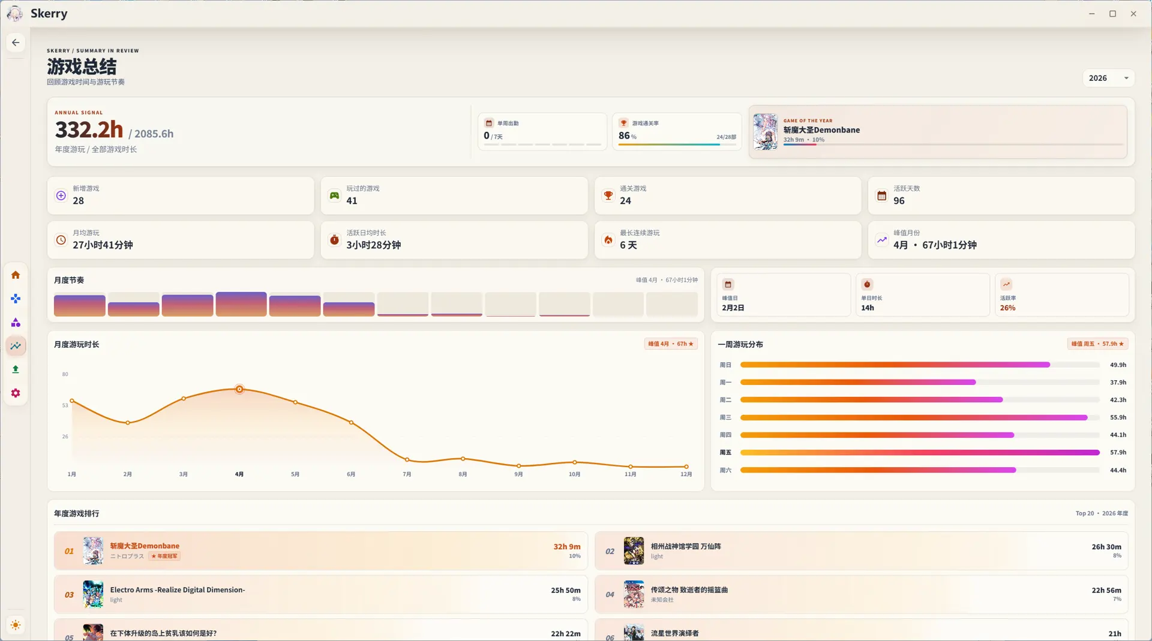Image resolution: width=1152 pixels, height=641 pixels.
Task: Click the cleared games trophy card
Action: click(x=727, y=195)
